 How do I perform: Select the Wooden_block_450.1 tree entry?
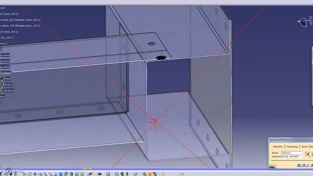click(21, 20)
